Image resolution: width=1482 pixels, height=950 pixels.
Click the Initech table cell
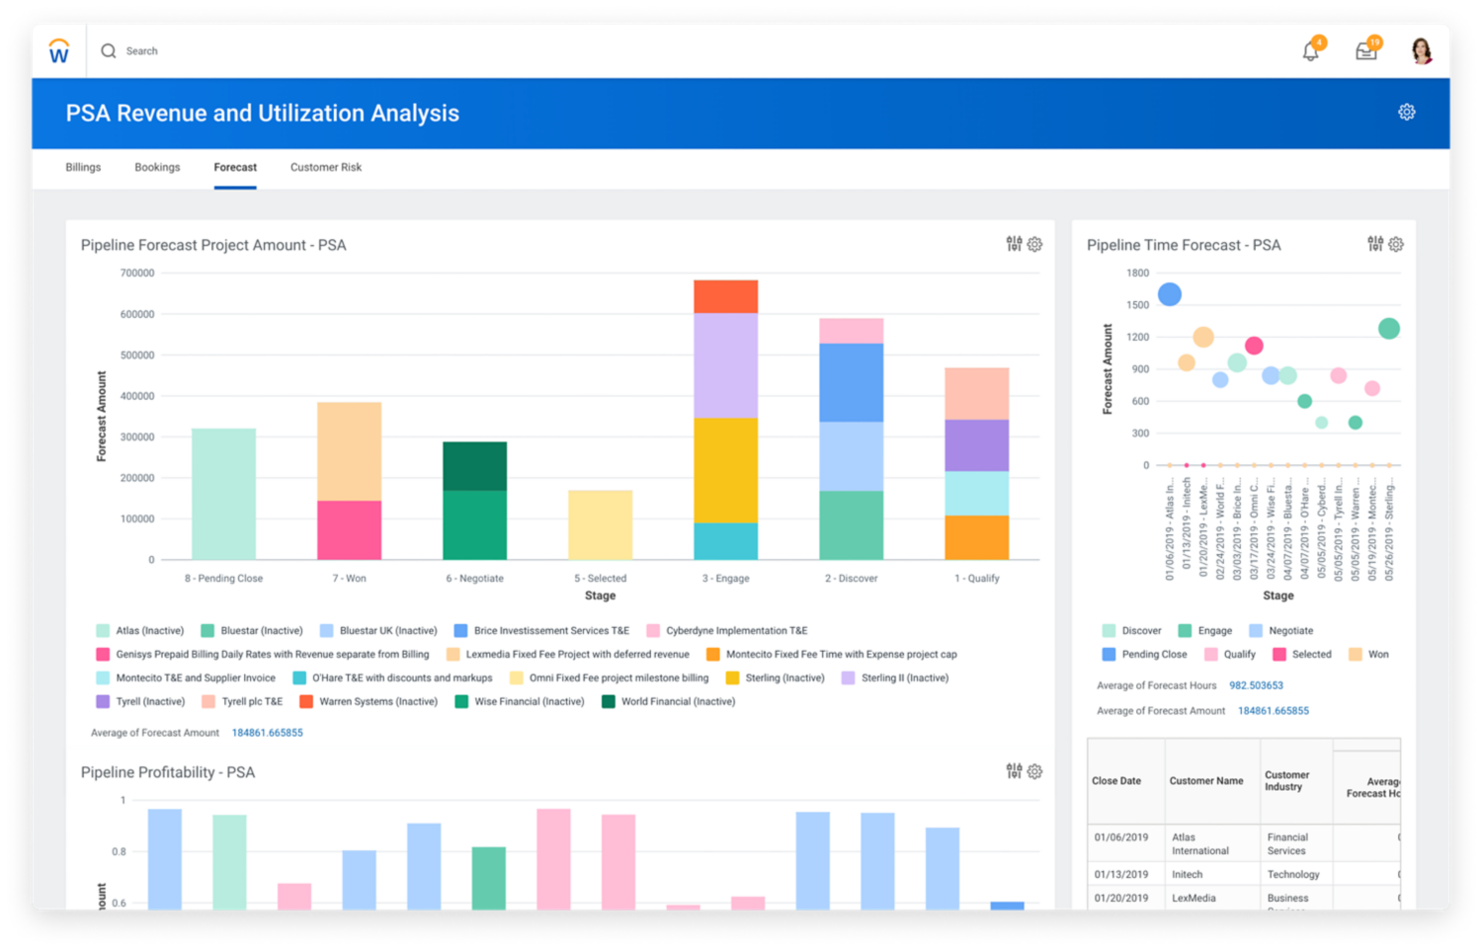tap(1212, 875)
